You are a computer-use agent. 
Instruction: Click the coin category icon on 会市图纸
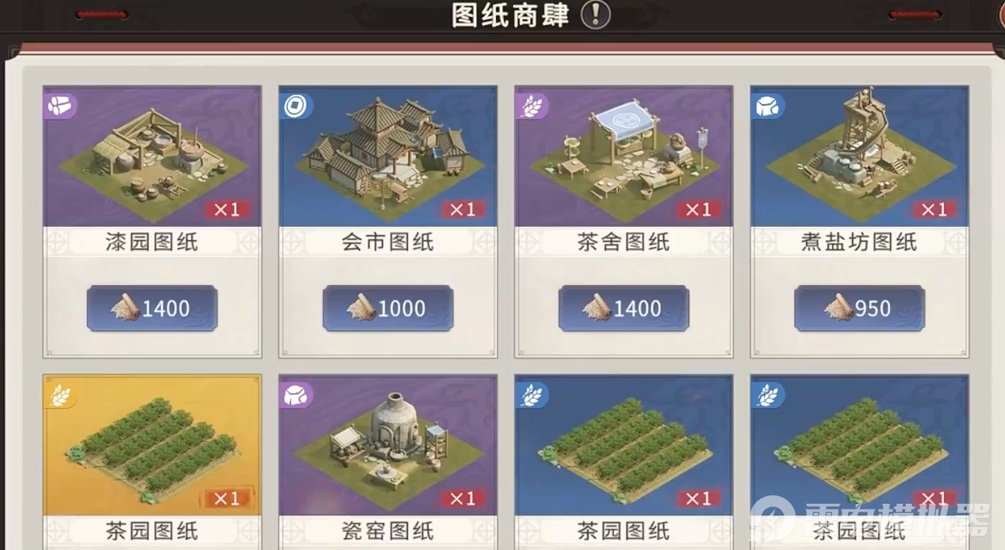click(x=297, y=106)
